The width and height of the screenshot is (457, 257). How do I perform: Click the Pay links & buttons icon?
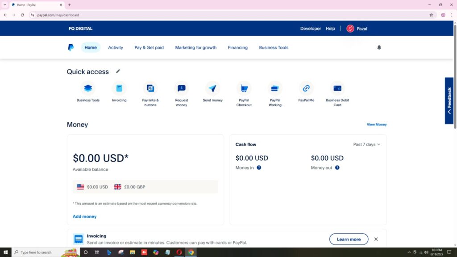(x=150, y=88)
